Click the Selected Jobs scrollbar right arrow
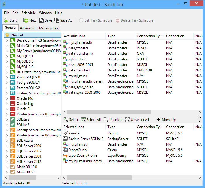205x188 pixels. coord(200,177)
